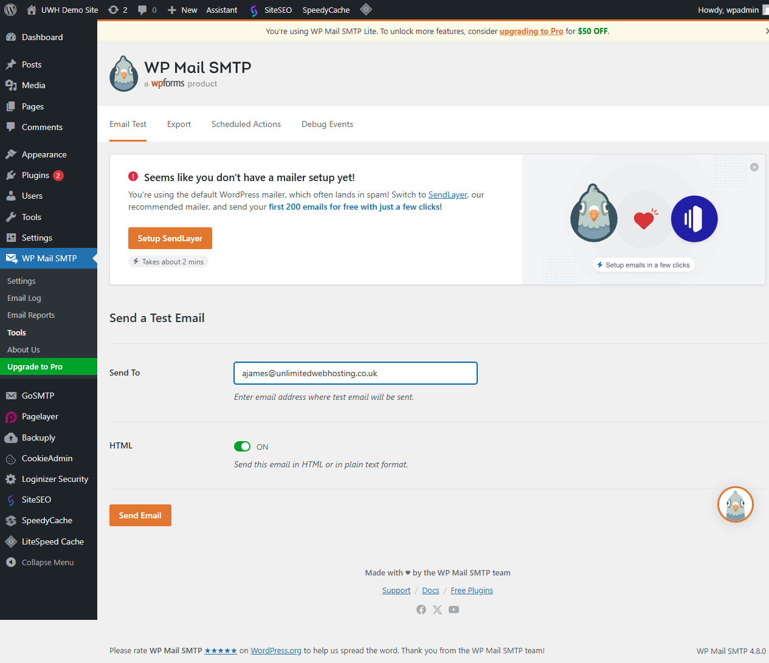
Task: Open the Tools wrench icon
Action: pyautogui.click(x=11, y=217)
